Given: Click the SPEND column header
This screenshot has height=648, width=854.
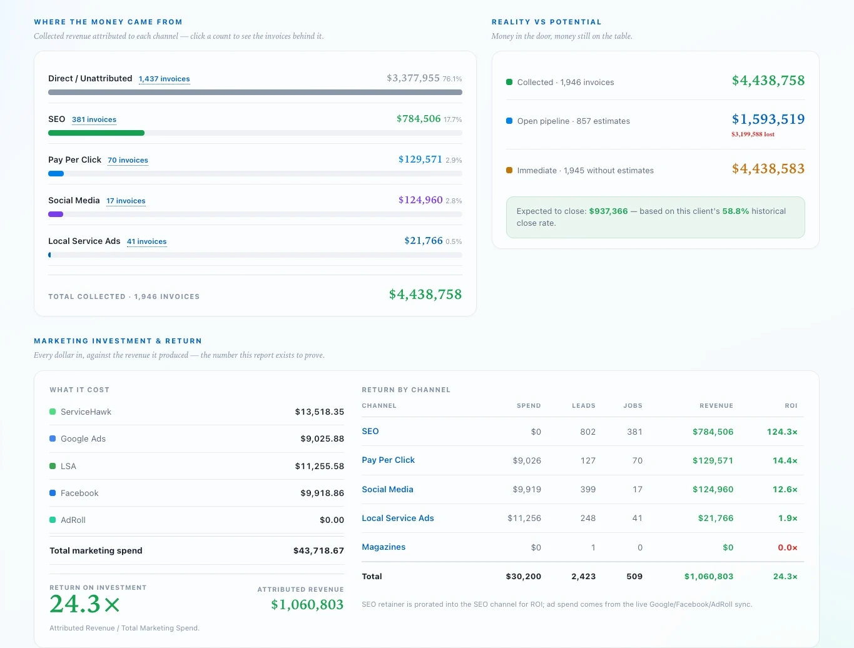Looking at the screenshot, I should coord(529,405).
